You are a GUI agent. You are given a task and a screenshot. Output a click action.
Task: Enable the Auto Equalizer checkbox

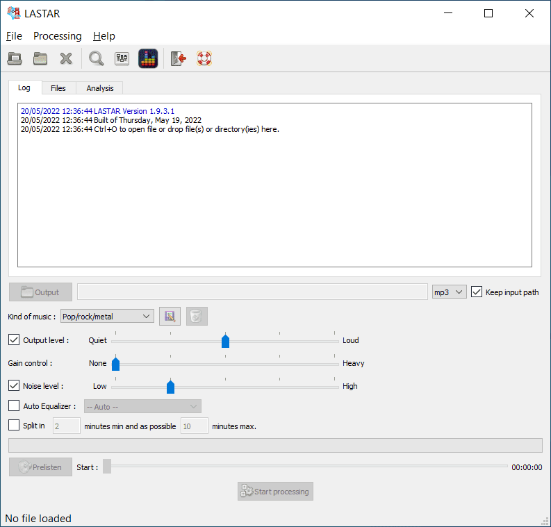14,405
